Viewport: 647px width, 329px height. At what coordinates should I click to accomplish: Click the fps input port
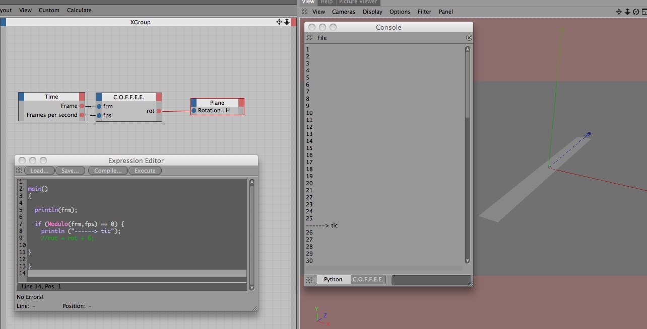(x=99, y=116)
